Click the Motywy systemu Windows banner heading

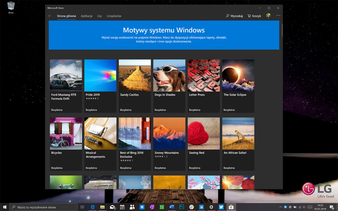(164, 30)
